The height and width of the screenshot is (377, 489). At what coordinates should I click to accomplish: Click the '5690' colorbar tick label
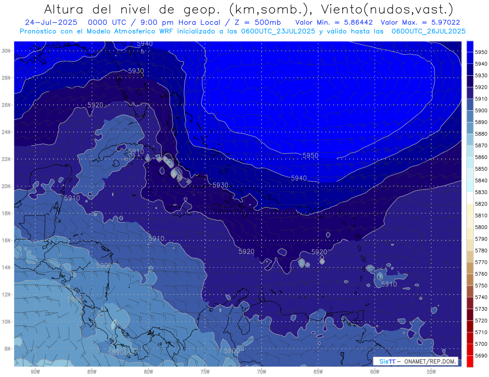coord(481,356)
